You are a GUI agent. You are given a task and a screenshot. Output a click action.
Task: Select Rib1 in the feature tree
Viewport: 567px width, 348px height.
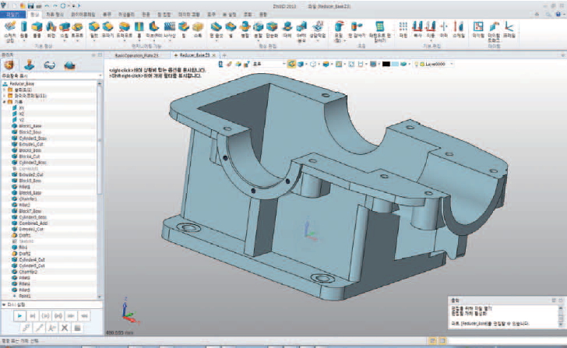23,248
